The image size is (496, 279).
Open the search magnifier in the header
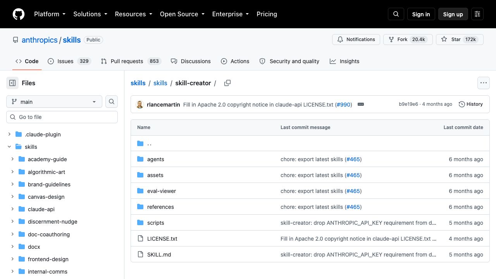(x=396, y=14)
